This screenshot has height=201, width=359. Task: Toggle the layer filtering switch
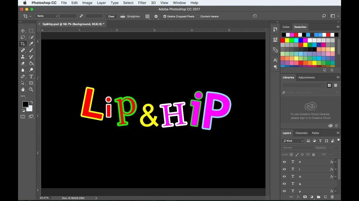click(339, 140)
